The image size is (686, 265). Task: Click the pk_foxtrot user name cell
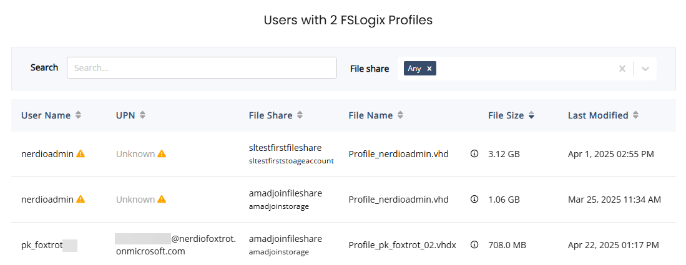click(x=42, y=245)
